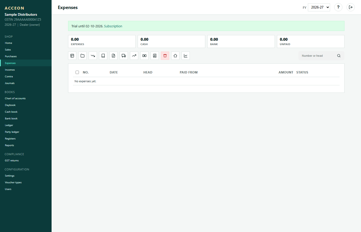The height and width of the screenshot is (232, 361).
Task: Click the line chart icon in the toolbar
Action: [186, 56]
